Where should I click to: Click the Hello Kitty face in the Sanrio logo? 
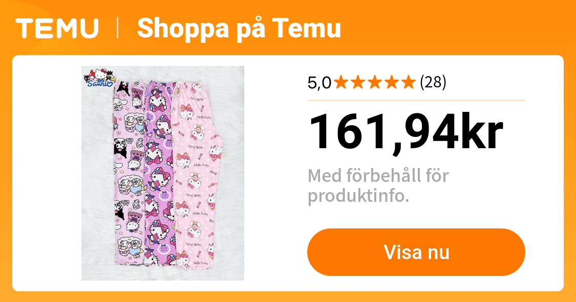[100, 74]
